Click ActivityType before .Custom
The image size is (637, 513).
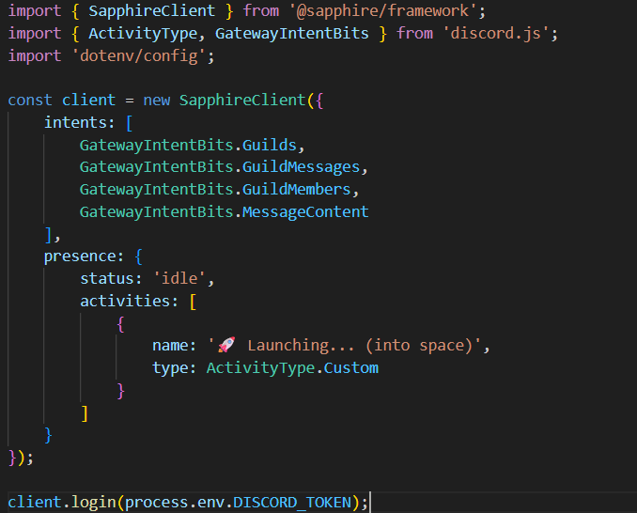pyautogui.click(x=260, y=368)
